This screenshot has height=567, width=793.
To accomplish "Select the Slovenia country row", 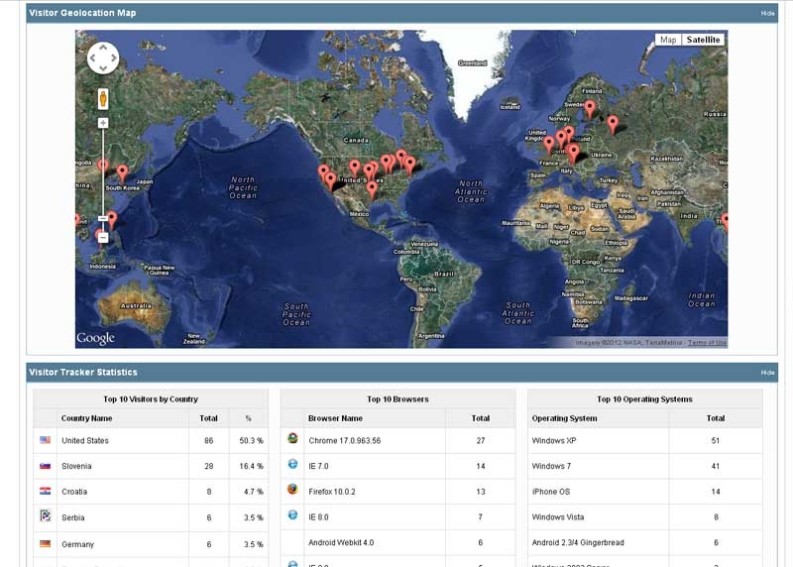I will 151,466.
